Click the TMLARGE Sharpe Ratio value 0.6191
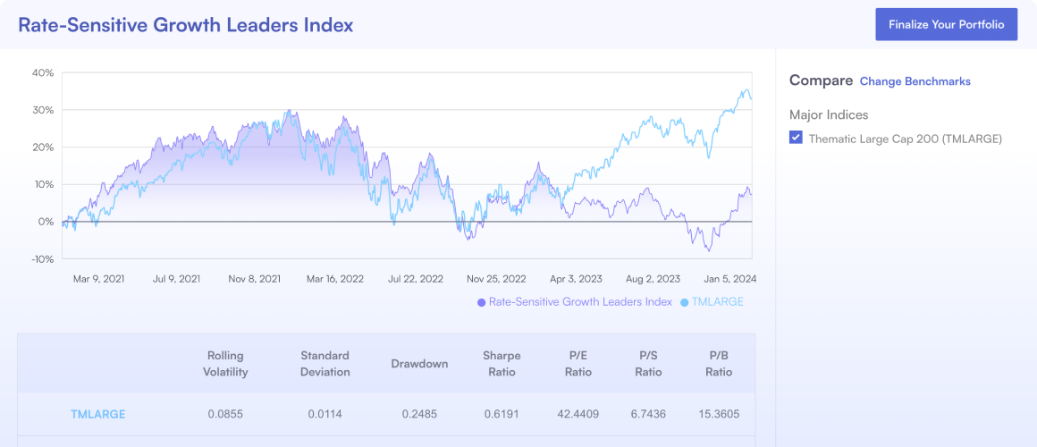The width and height of the screenshot is (1037, 447). click(501, 415)
